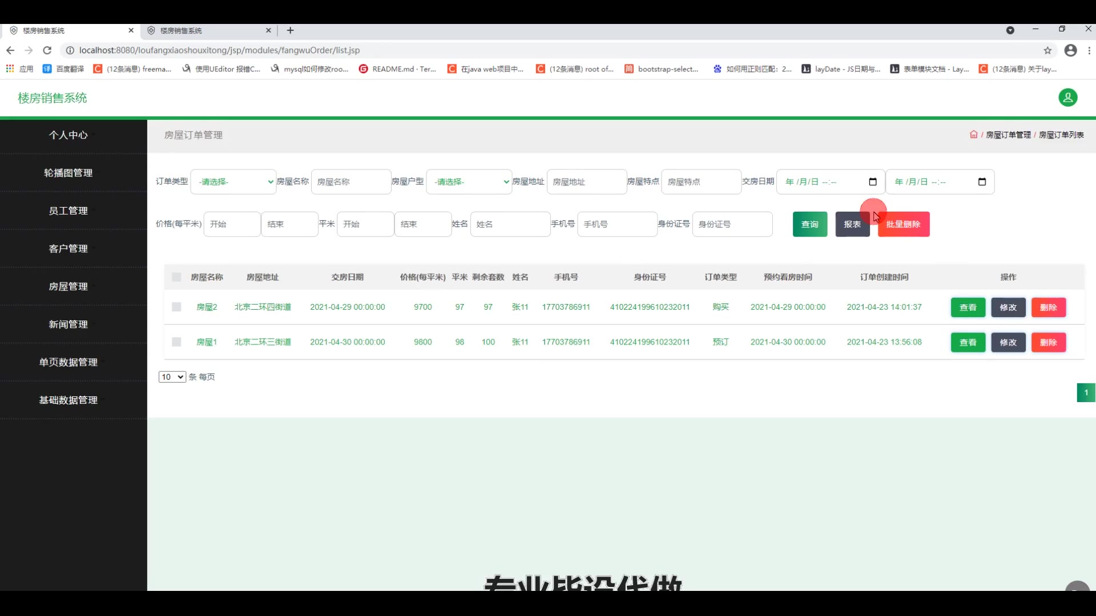Open 使用UEditor bookmark
1096x616 pixels.
[x=221, y=69]
